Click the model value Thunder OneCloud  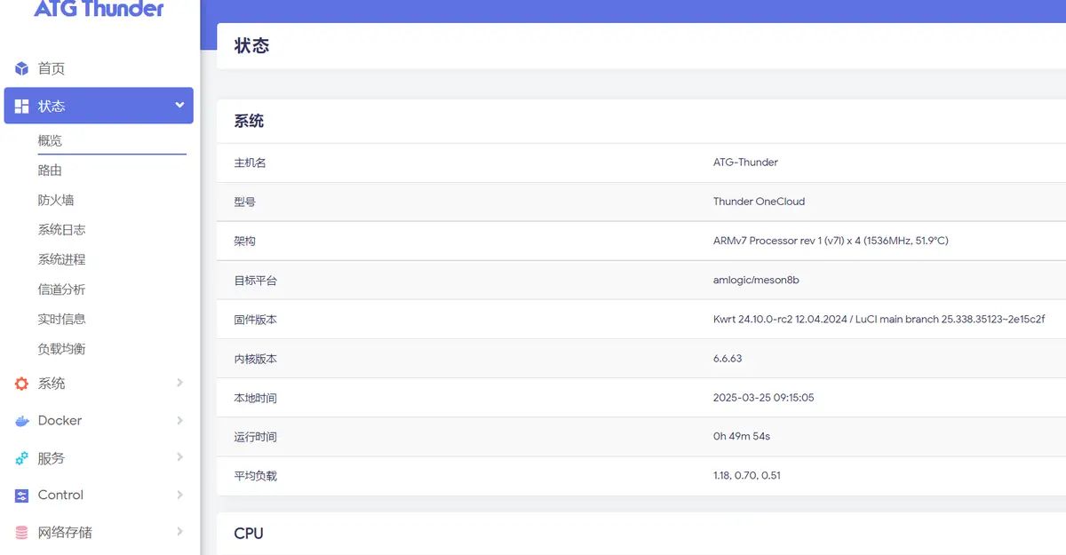[759, 202]
